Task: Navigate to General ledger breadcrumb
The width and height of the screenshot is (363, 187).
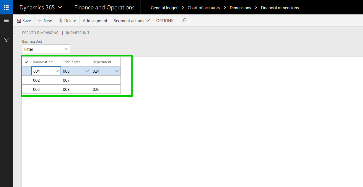Action: 164,8
